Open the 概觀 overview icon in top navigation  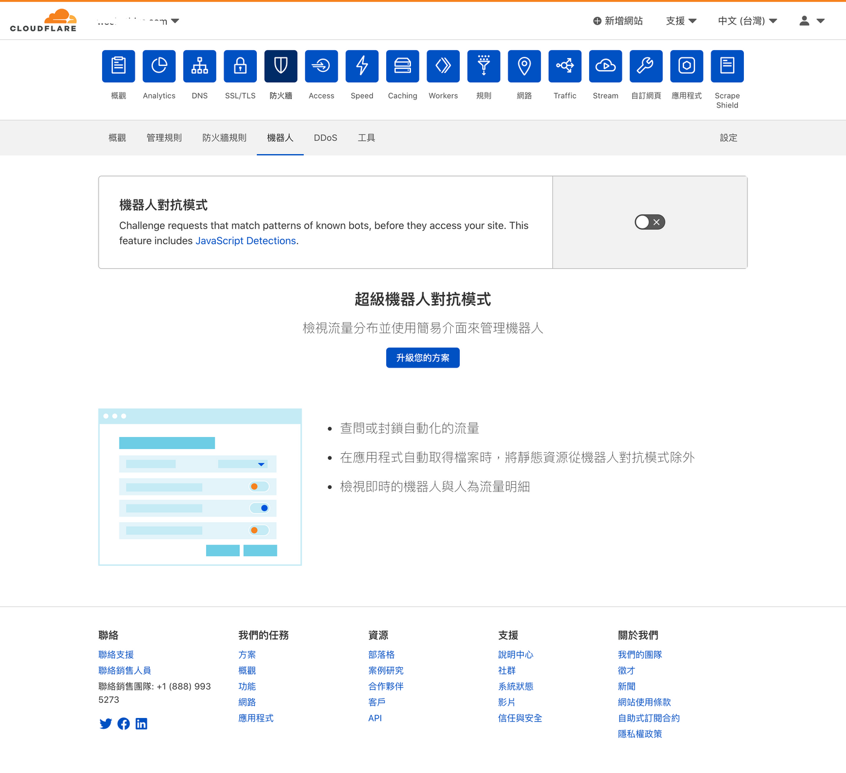[118, 66]
